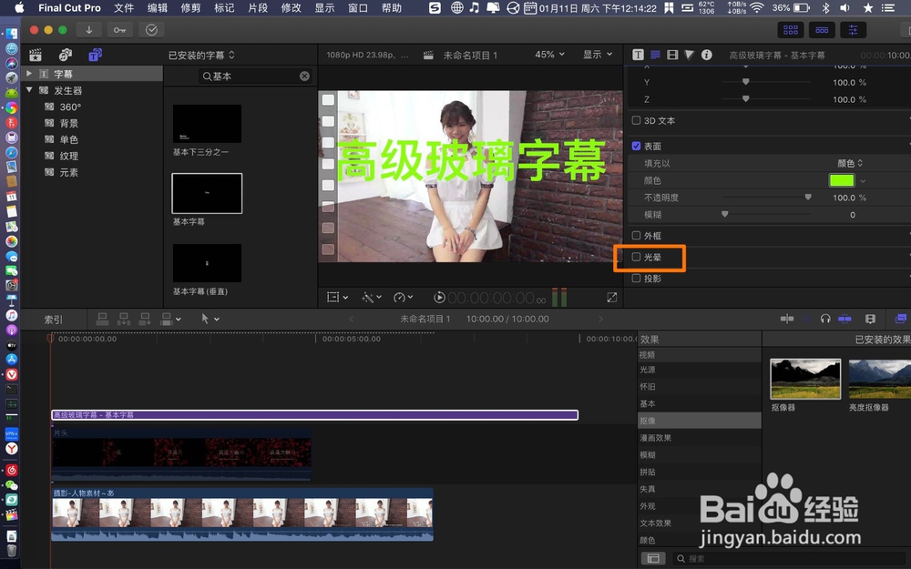Open the enhancement magic wand dropdown
The width and height of the screenshot is (911, 569).
coord(372,298)
